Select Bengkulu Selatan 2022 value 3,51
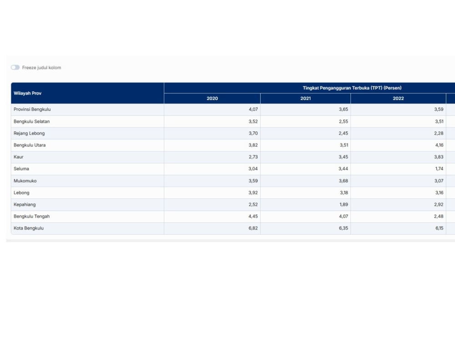 point(439,121)
